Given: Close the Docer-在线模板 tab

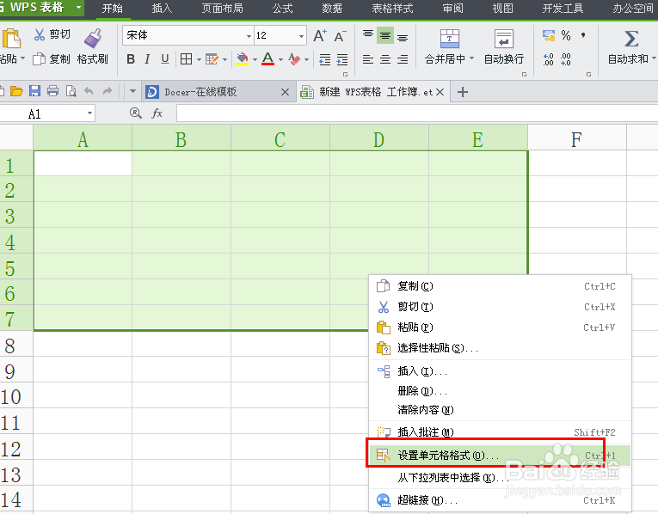Looking at the screenshot, I should [x=285, y=92].
